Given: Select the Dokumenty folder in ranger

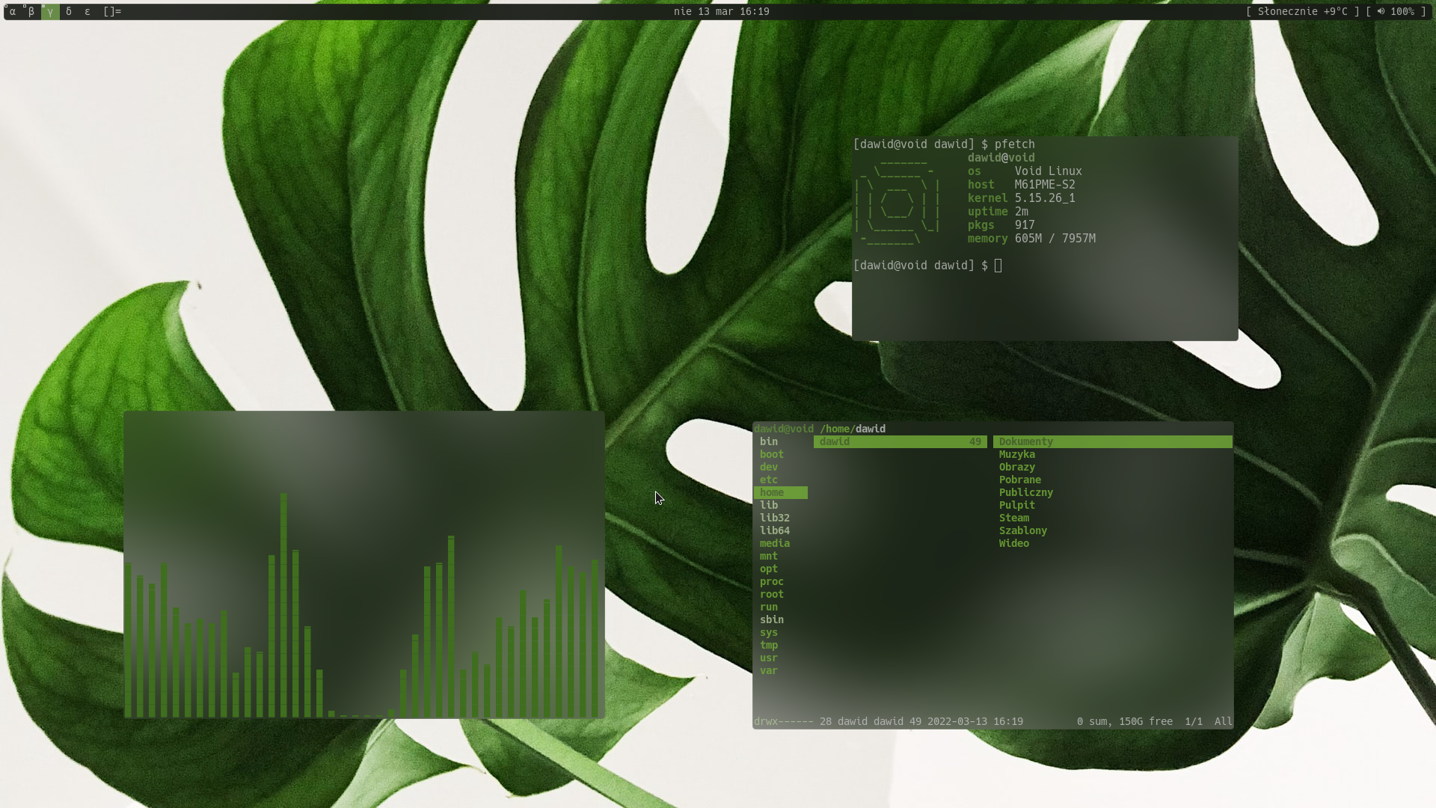Looking at the screenshot, I should coord(1025,442).
